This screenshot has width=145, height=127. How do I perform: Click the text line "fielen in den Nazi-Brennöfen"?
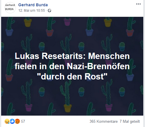coord(72,66)
